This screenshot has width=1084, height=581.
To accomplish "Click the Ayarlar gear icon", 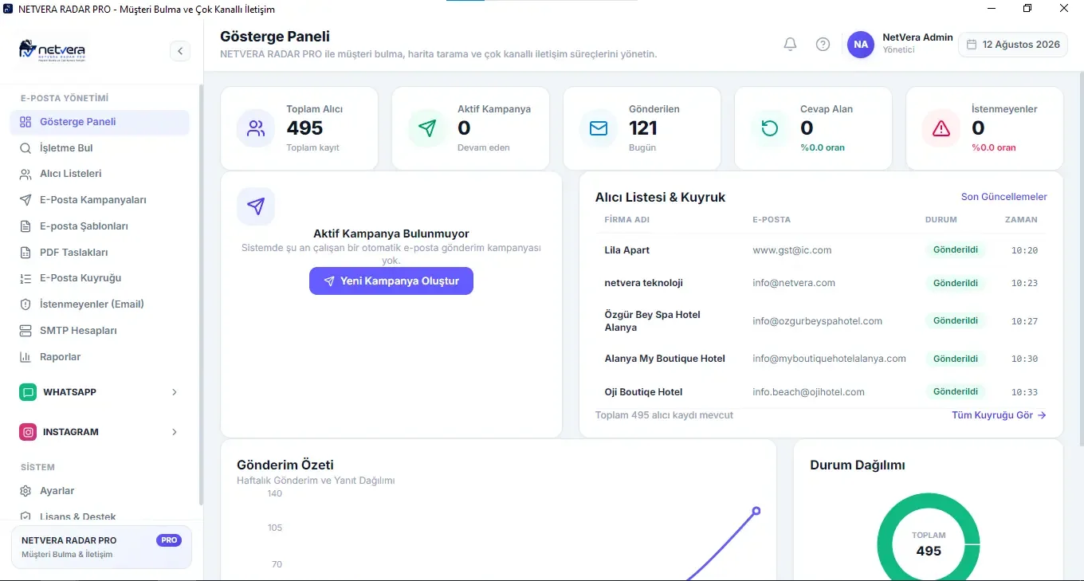I will (x=26, y=491).
